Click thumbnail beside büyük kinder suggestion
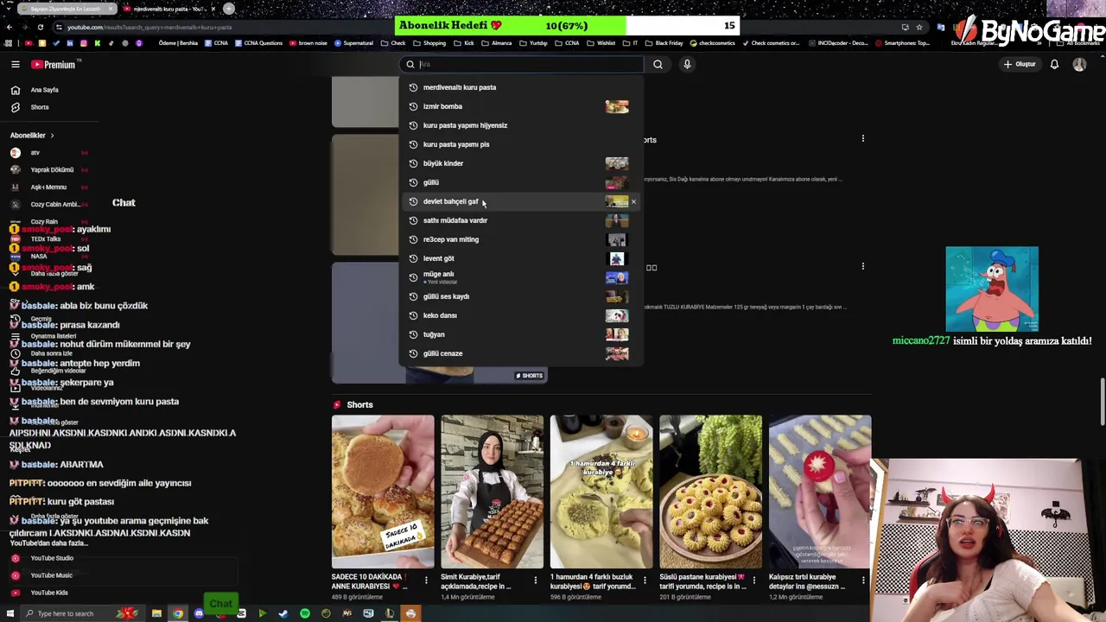1106x622 pixels. point(617,163)
